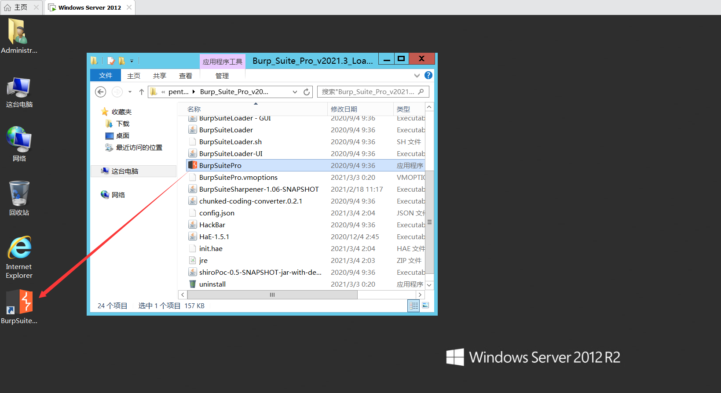Go back with the Back arrow button
This screenshot has width=721, height=393.
pos(101,91)
